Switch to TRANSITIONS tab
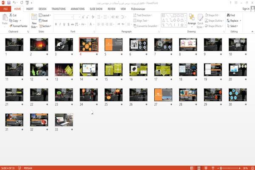The height and width of the screenshot is (170, 255). [59, 9]
